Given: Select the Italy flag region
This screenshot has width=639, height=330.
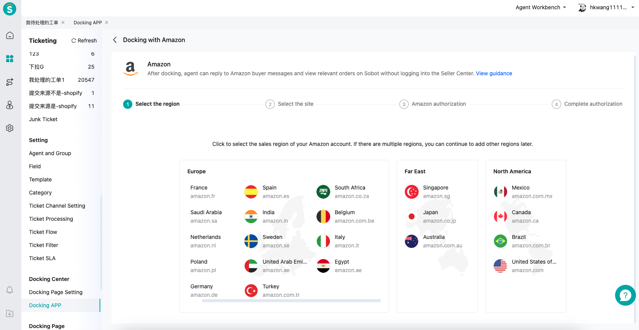Looking at the screenshot, I should tap(323, 241).
